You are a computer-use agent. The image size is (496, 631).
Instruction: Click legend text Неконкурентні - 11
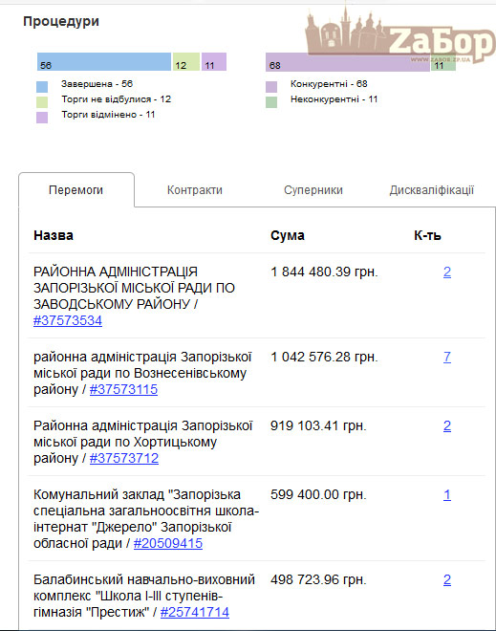coord(334,99)
